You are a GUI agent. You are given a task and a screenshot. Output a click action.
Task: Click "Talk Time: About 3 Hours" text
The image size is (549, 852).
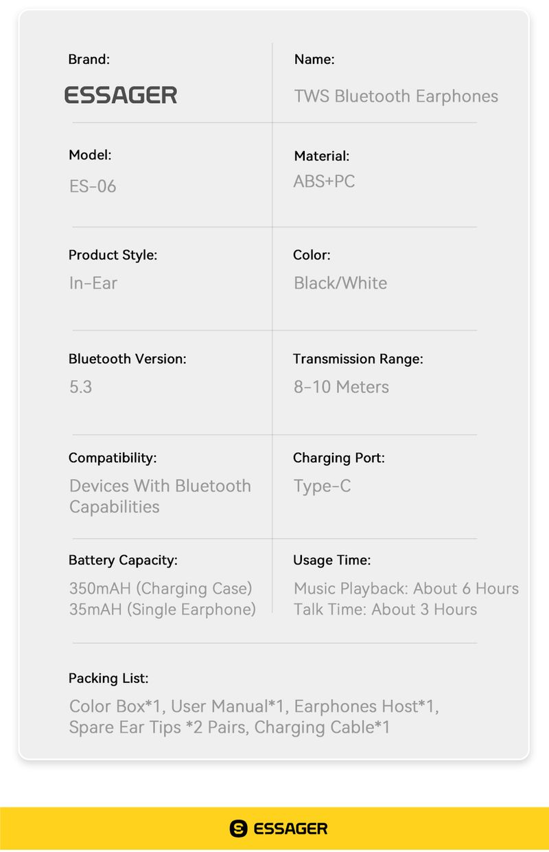pyautogui.click(x=385, y=609)
